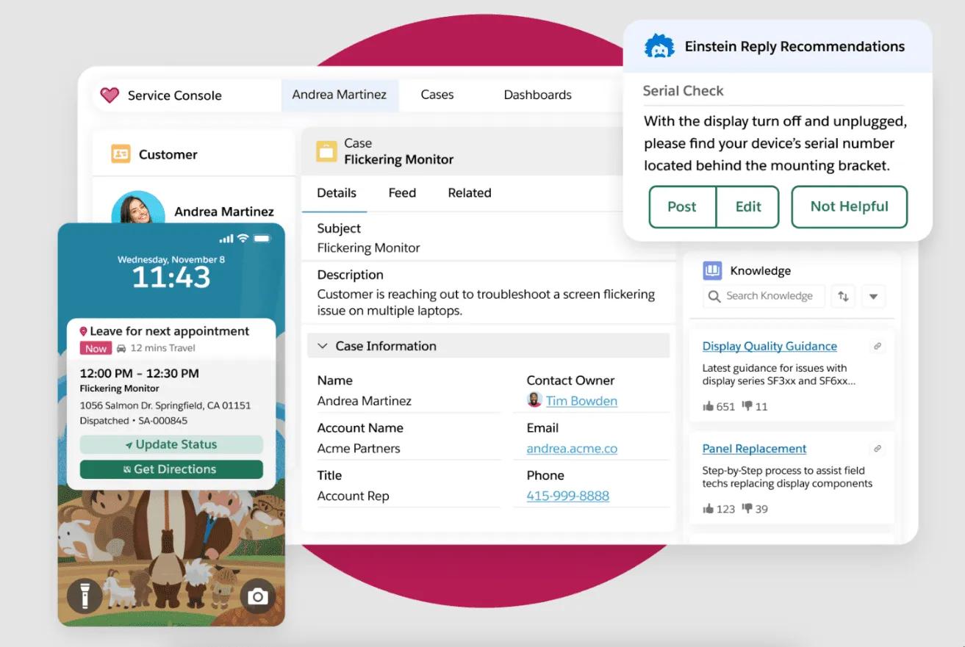This screenshot has height=647, width=965.
Task: Open the Dashboards tab
Action: click(x=538, y=95)
